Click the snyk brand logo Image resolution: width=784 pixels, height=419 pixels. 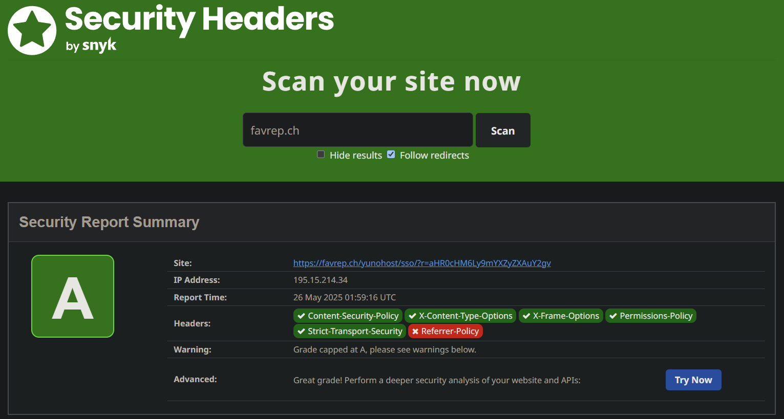point(99,46)
